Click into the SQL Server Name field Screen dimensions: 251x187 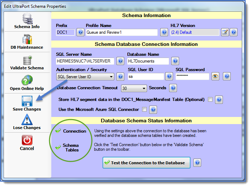(x=85, y=61)
